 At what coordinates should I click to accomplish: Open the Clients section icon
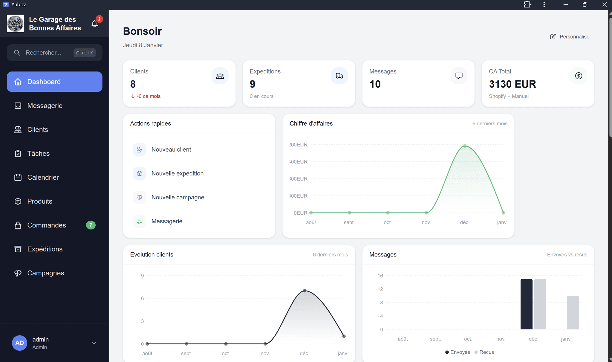18,129
